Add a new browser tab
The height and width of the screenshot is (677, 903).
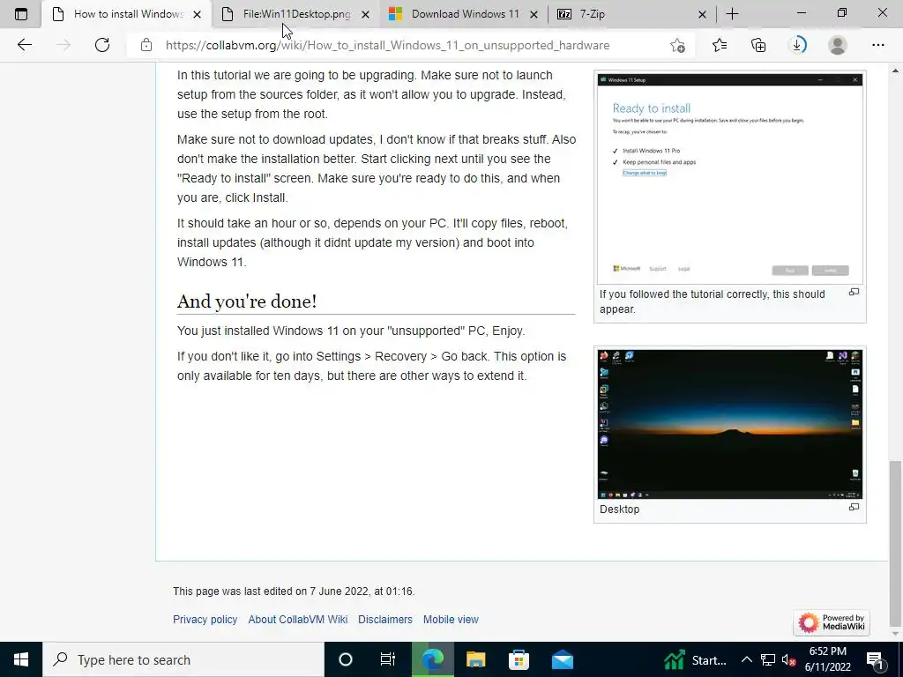click(732, 14)
